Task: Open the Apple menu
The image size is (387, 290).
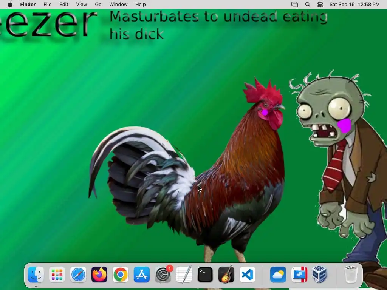Action: coord(10,5)
